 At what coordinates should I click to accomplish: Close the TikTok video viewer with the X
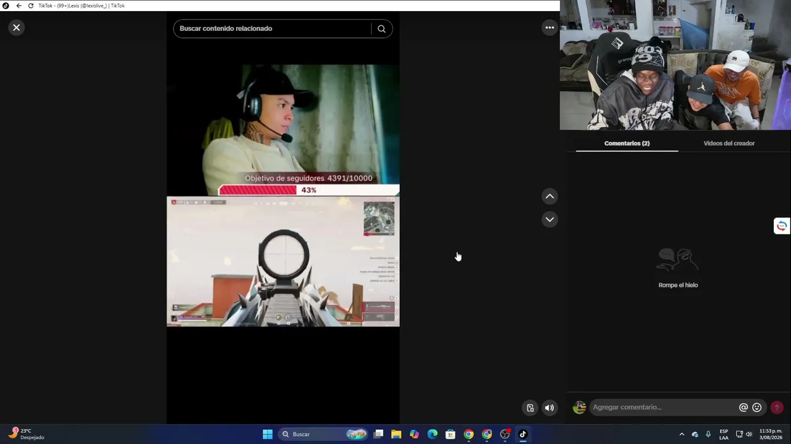coord(17,28)
